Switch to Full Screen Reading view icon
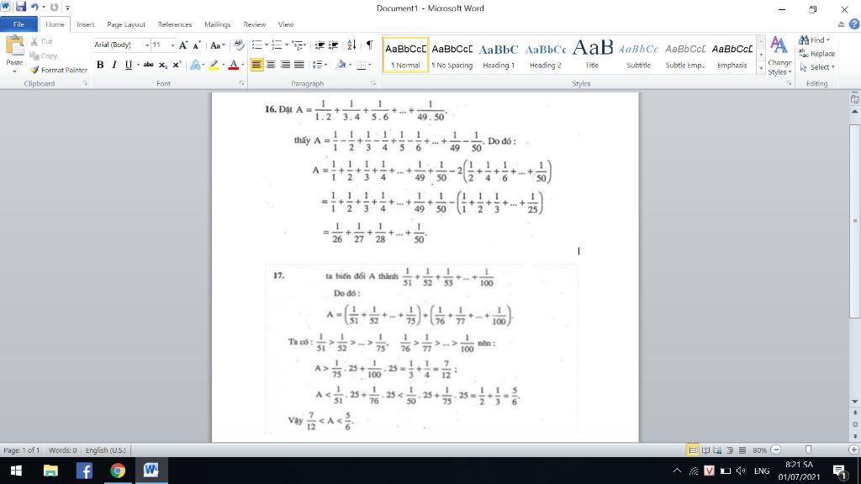 click(x=706, y=450)
